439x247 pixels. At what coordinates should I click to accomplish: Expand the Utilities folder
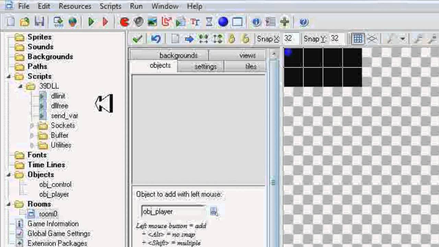click(x=32, y=145)
